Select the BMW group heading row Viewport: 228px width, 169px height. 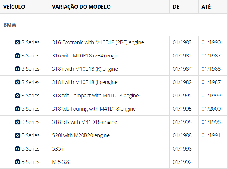coord(10,25)
